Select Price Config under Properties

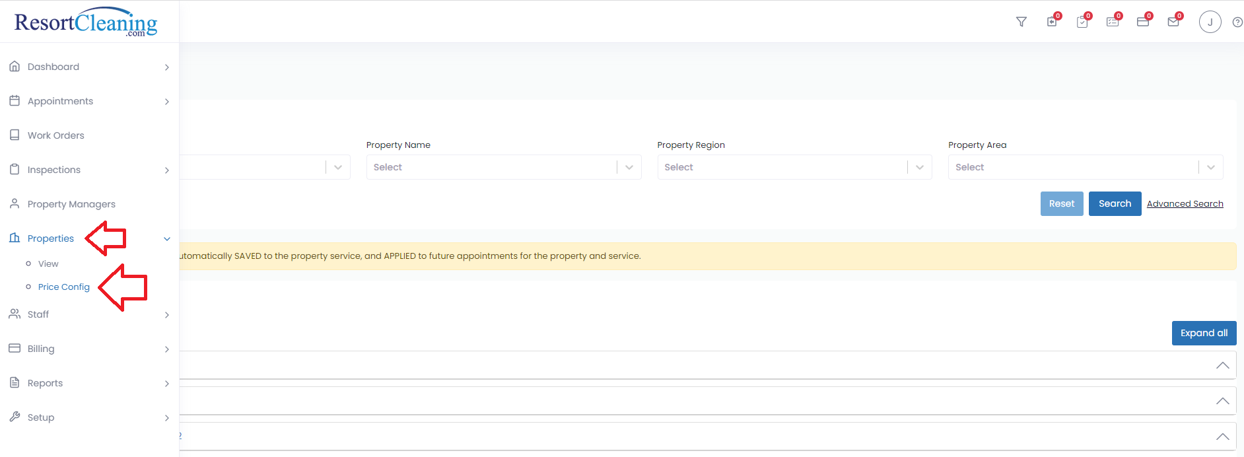coord(64,287)
